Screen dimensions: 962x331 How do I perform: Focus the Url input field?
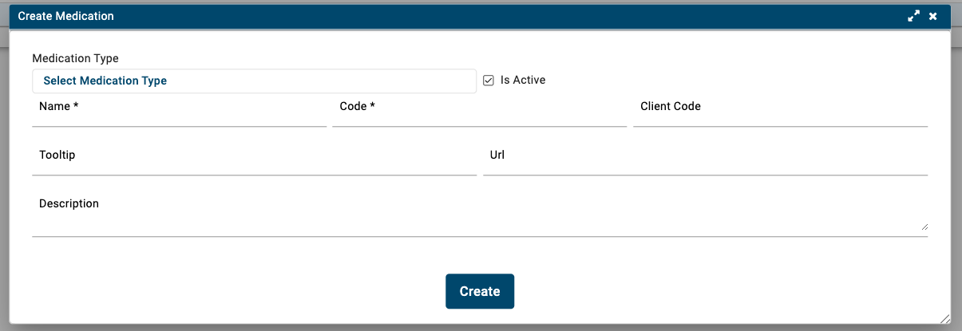pyautogui.click(x=705, y=165)
